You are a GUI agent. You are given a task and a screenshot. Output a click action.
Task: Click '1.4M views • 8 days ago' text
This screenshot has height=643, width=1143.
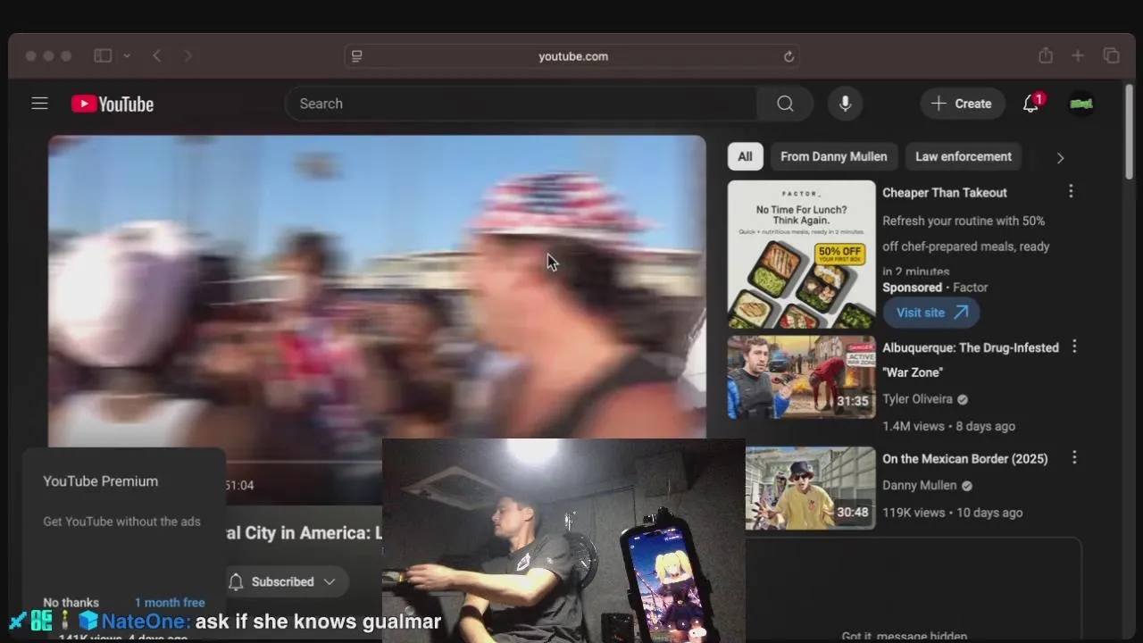tap(948, 426)
